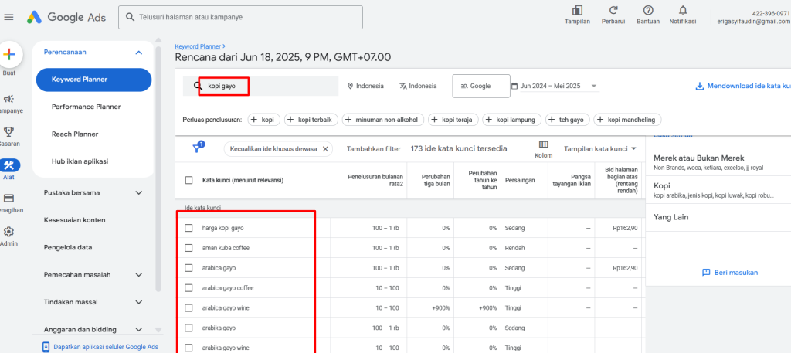
Task: Open the Google network selector
Action: (x=480, y=86)
